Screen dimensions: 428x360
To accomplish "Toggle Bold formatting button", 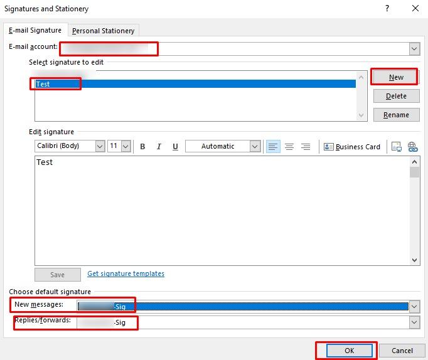I will point(142,147).
